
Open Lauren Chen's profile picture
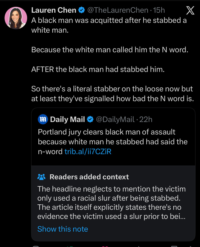tap(16, 18)
